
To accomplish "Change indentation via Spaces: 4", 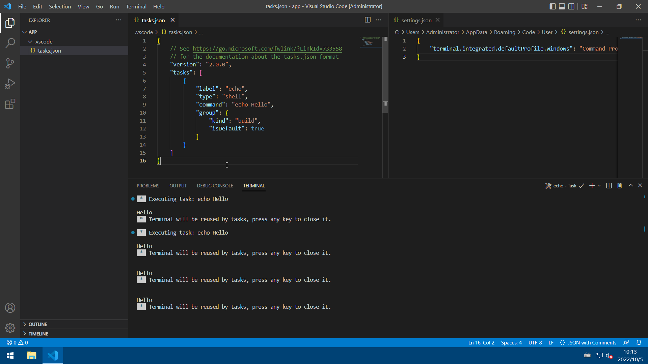I will [x=511, y=342].
